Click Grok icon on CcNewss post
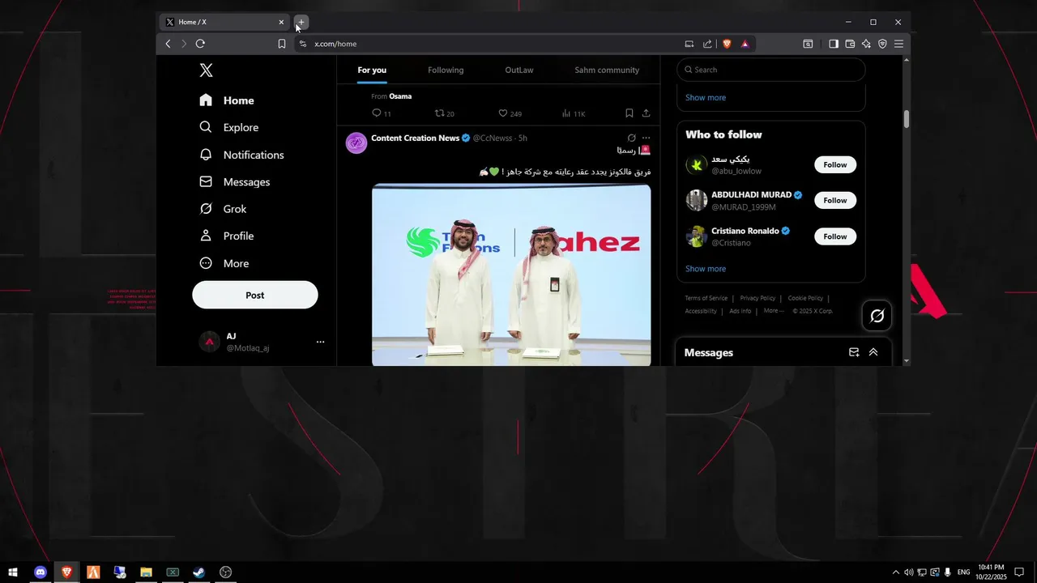1037x583 pixels. pyautogui.click(x=631, y=138)
